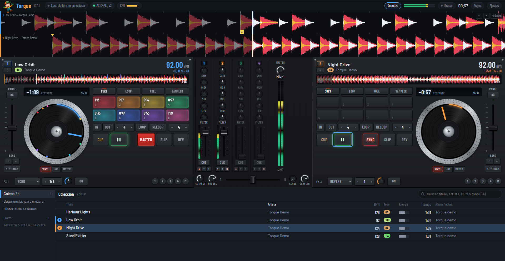Pause deck 1 with the play/pause button

coord(119,140)
